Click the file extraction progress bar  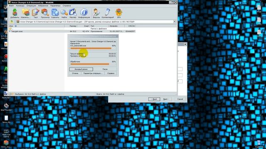pos(93,48)
